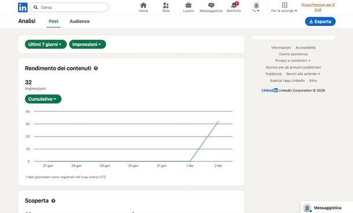Open the Rete network icon
Screen dimensions: 353x213
[x=166, y=8]
